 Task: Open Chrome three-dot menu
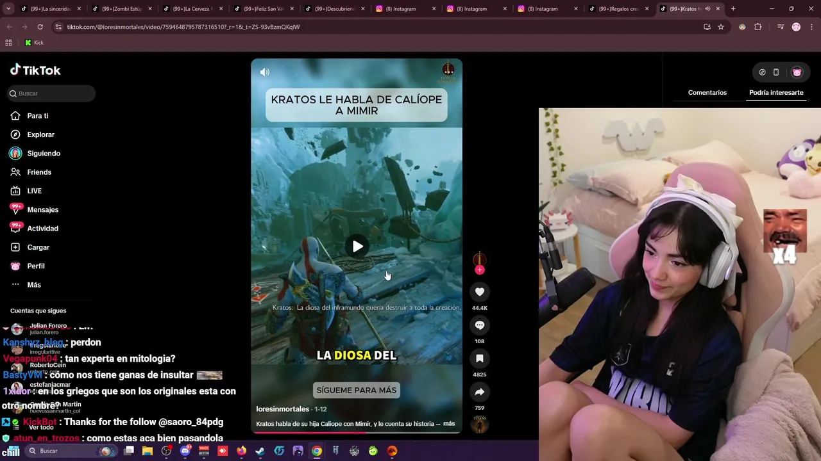pos(810,27)
